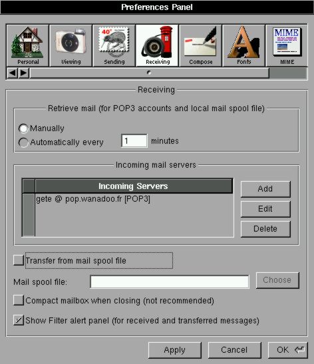Enable Transfer from mail spool file
Image resolution: width=314 pixels, height=364 pixels.
click(19, 260)
